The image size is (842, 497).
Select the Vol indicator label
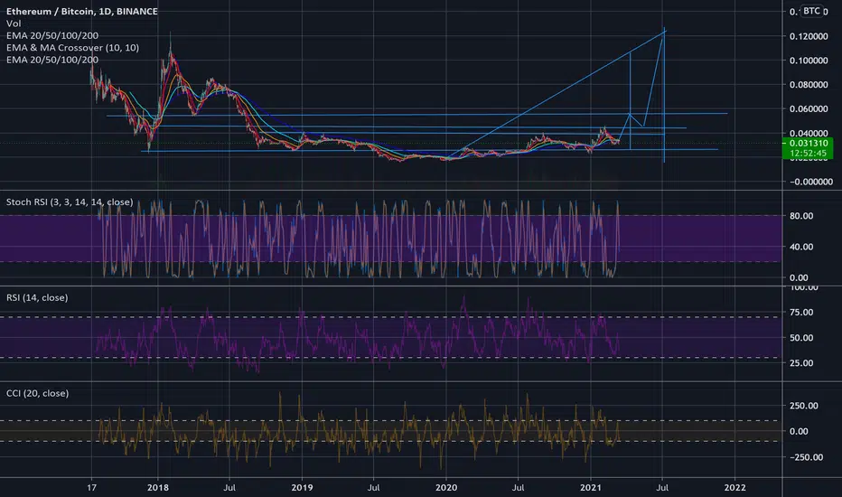point(14,23)
